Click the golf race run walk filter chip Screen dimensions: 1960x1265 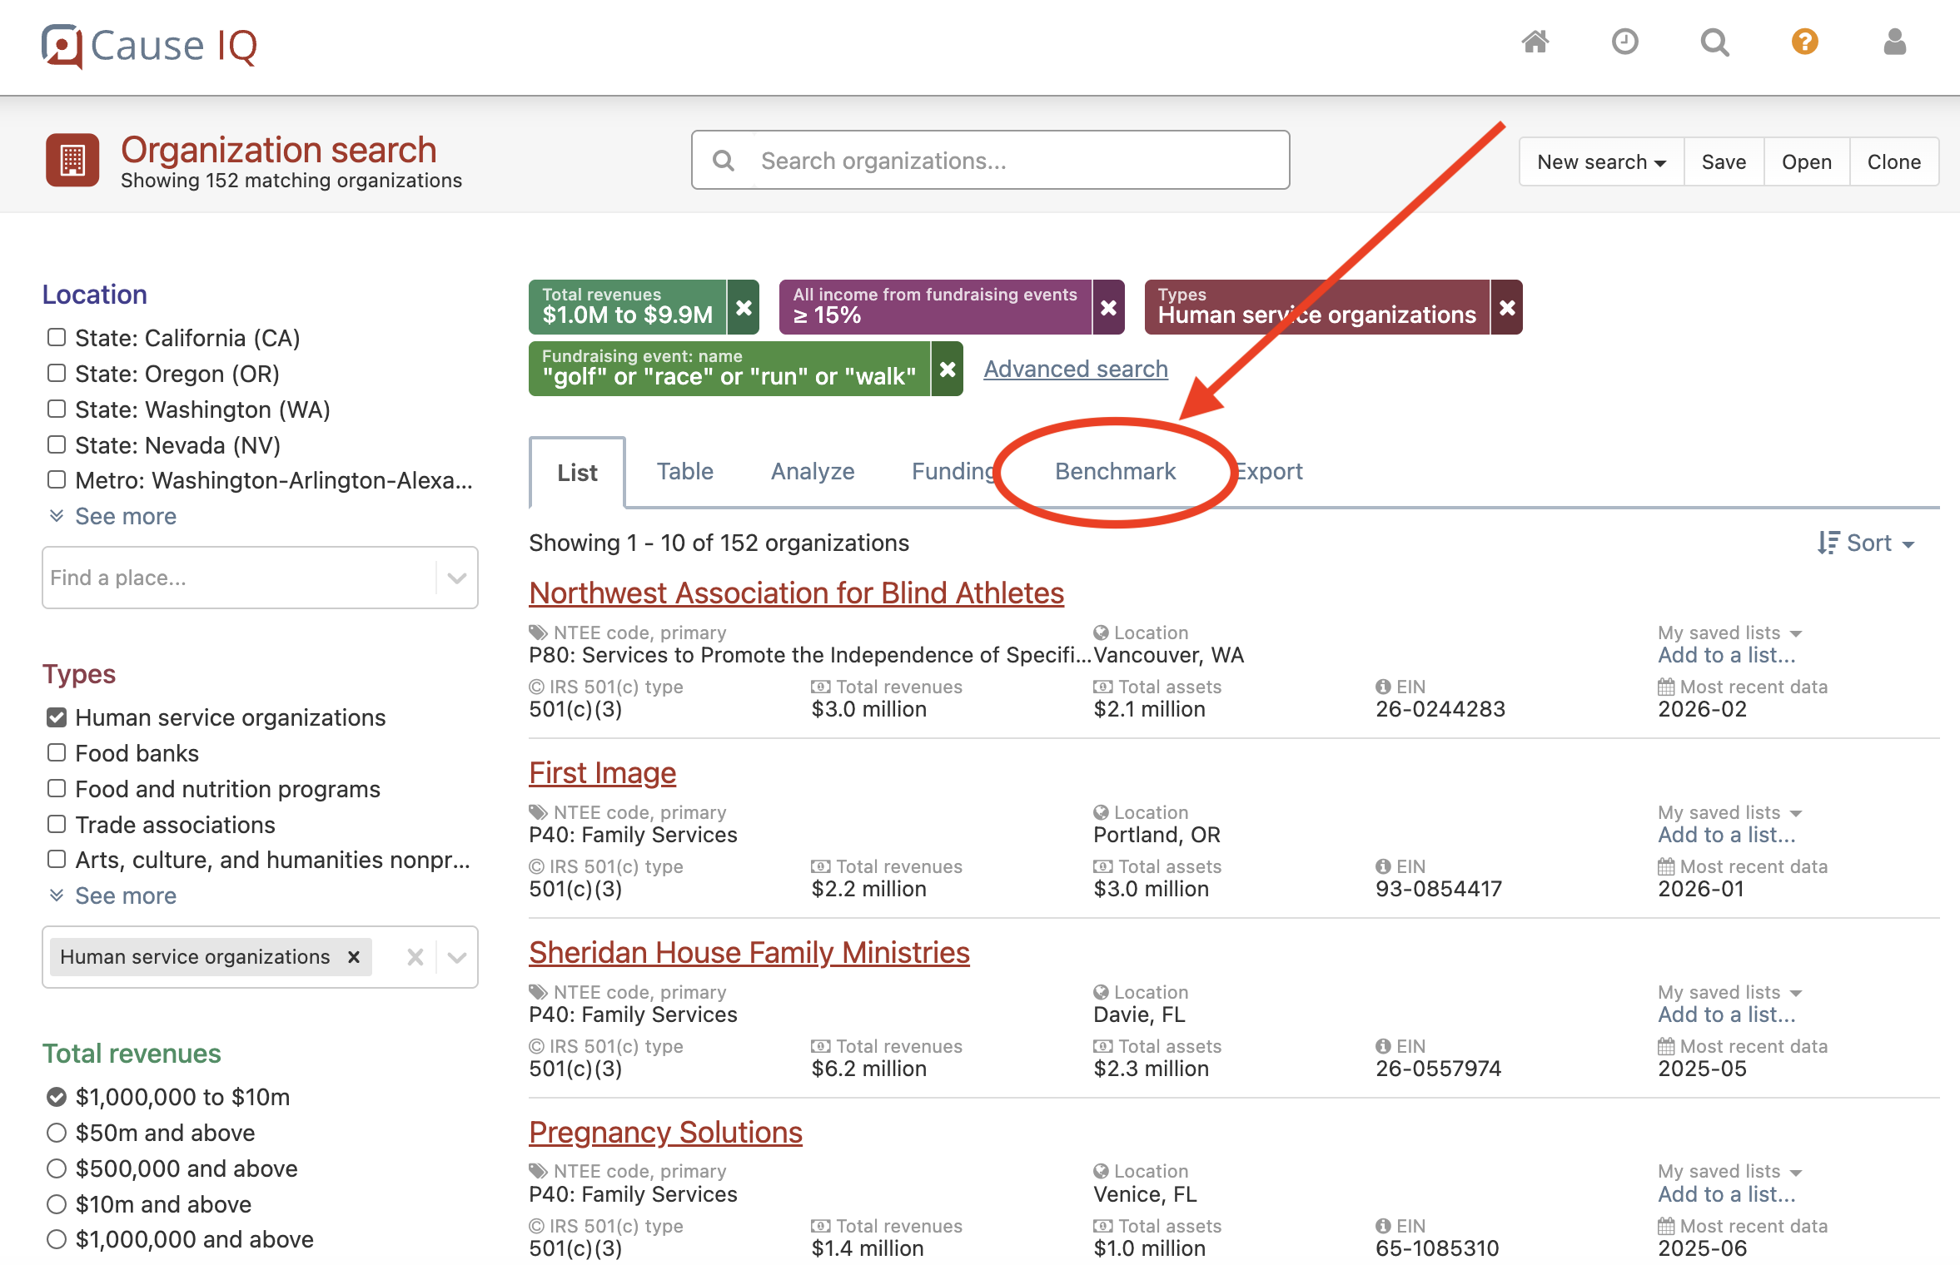click(x=729, y=369)
